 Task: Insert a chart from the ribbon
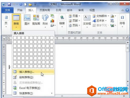(x=52, y=21)
